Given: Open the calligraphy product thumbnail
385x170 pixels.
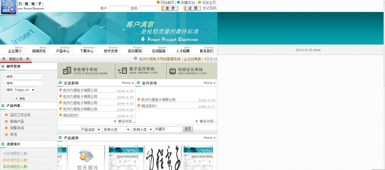Looking at the screenshot, I should coord(164,158).
